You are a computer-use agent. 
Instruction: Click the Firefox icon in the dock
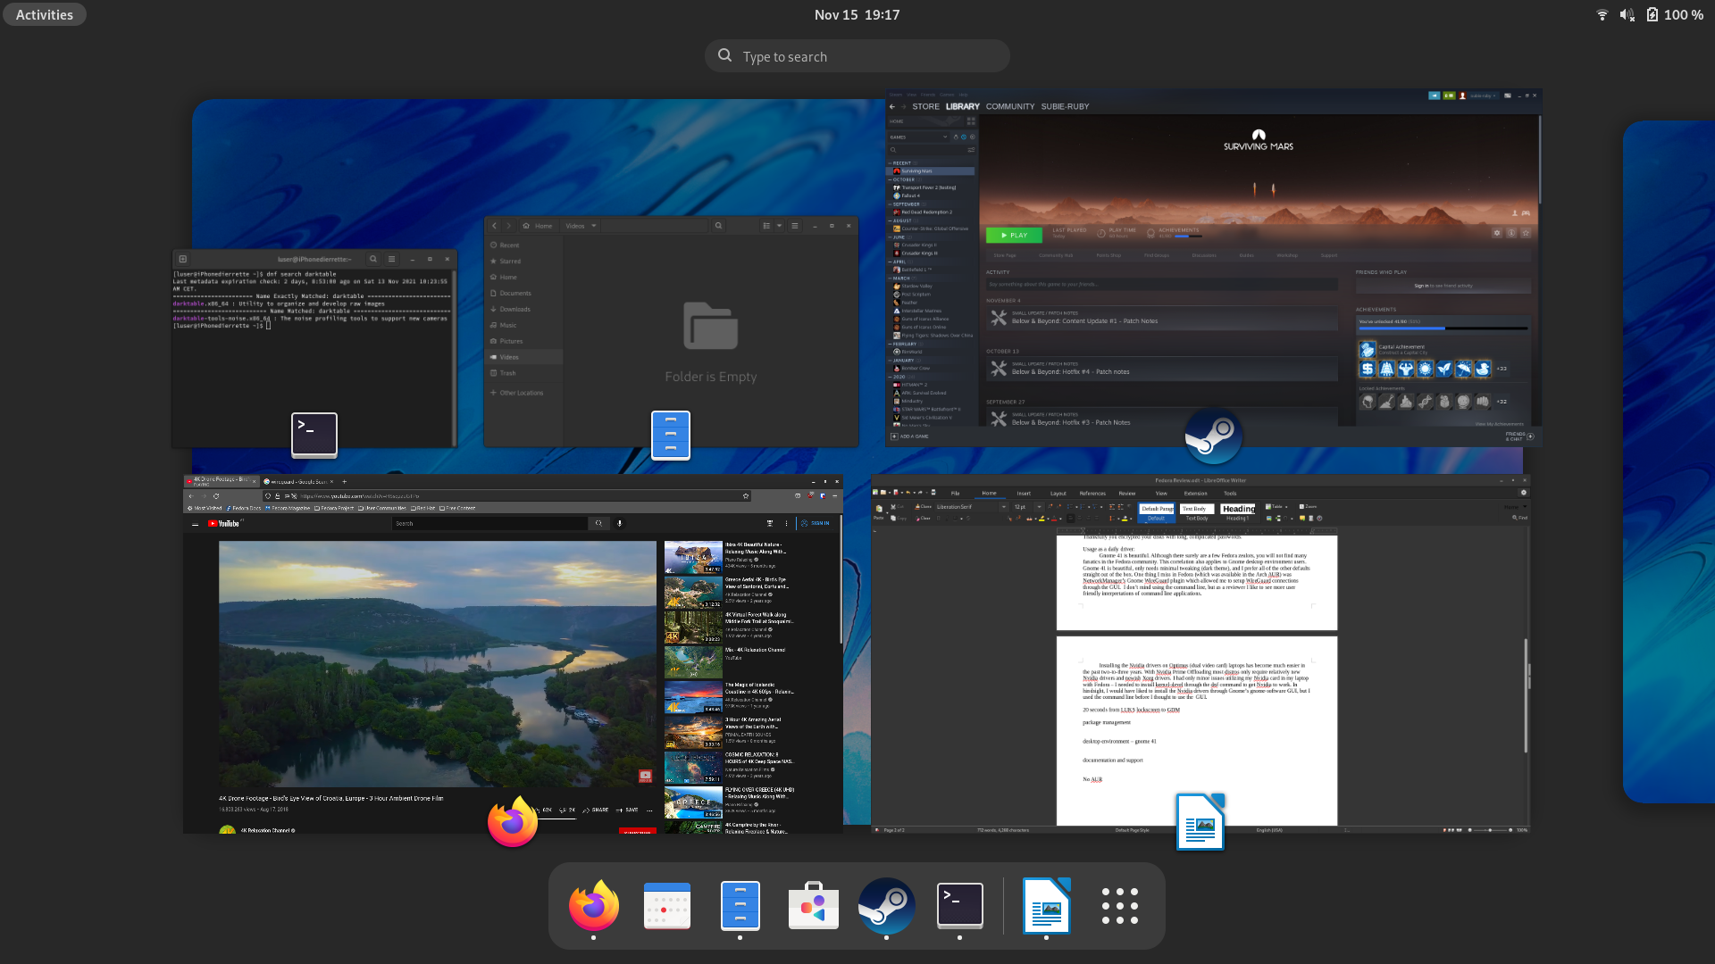pyautogui.click(x=594, y=905)
